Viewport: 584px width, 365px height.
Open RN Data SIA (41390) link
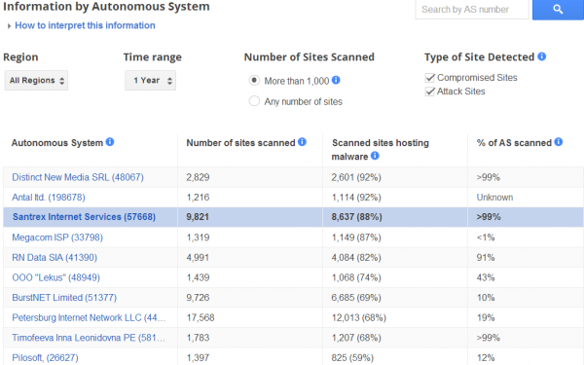click(x=55, y=258)
